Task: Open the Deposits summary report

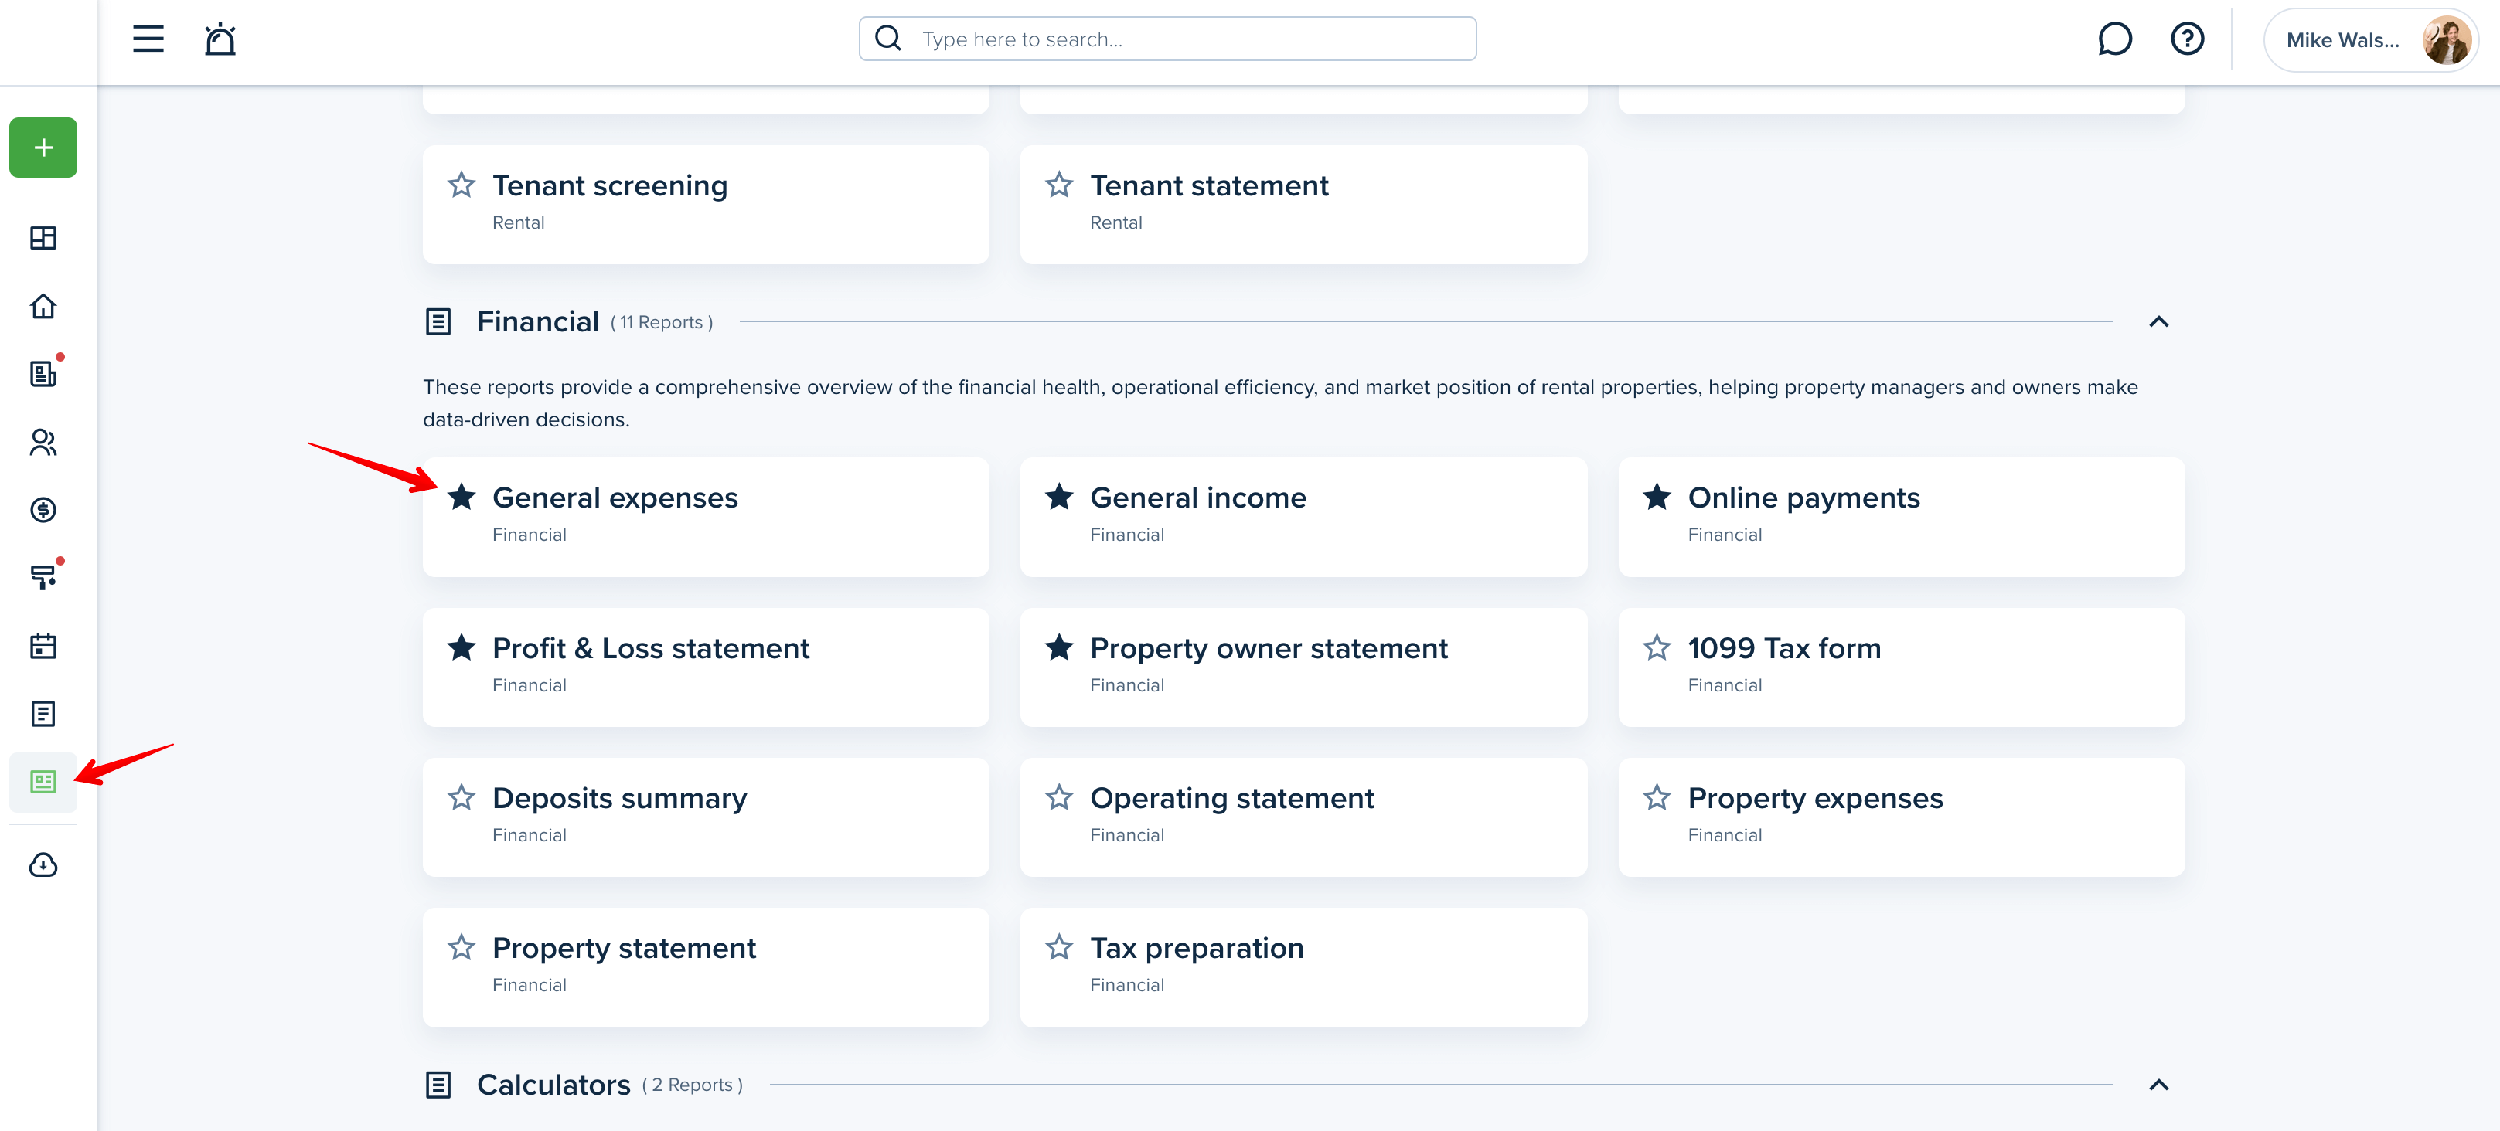Action: click(x=706, y=817)
